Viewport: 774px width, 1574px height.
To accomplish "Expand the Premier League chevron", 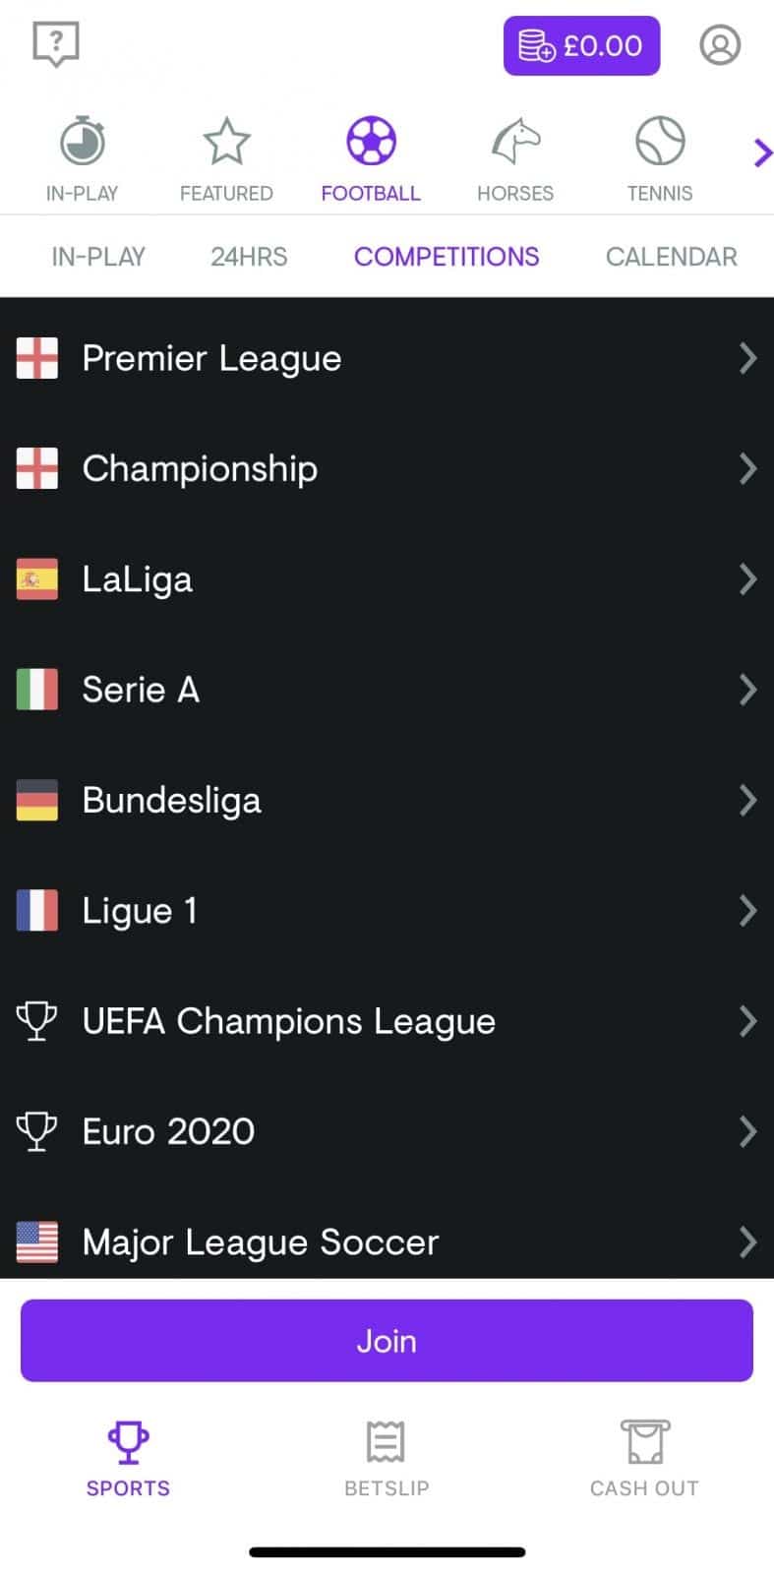I will click(747, 358).
